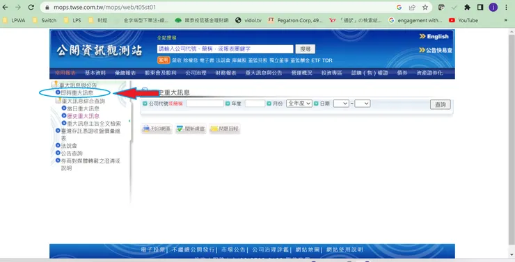Select 歷史重大訊息 in the sidebar tree
515x262 pixels.
83,116
